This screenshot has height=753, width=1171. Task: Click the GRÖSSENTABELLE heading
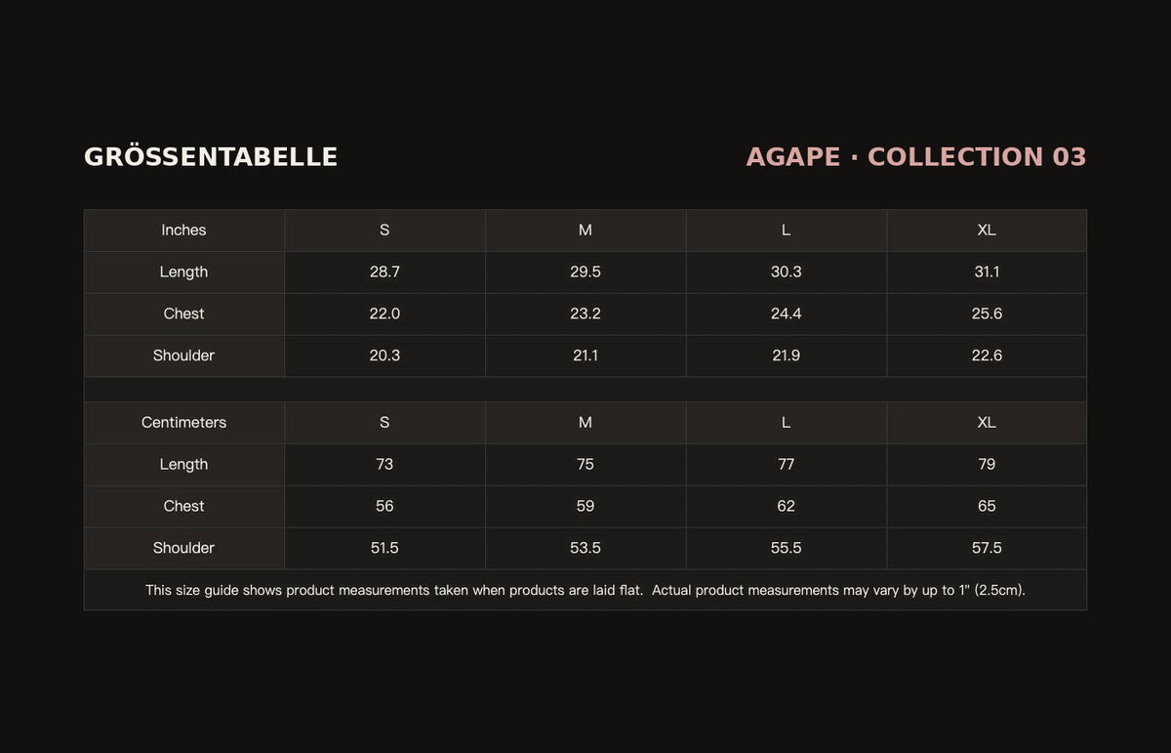[211, 157]
